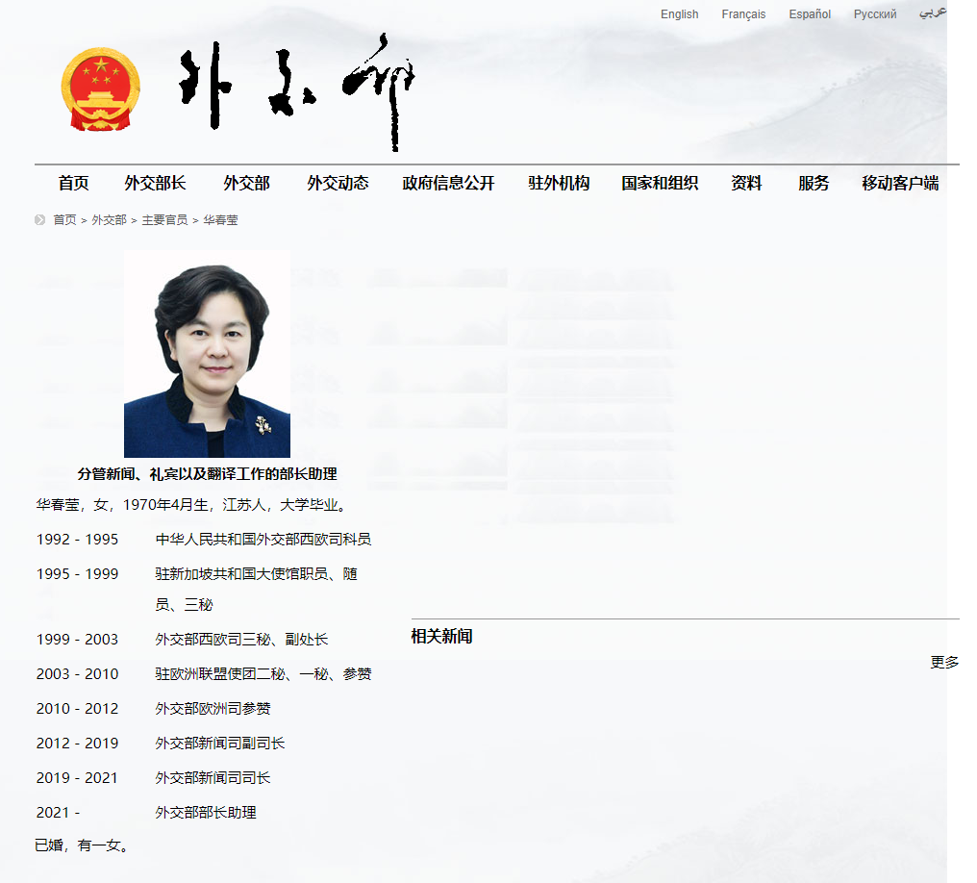Click the 2003 - 2010 date range

[77, 674]
